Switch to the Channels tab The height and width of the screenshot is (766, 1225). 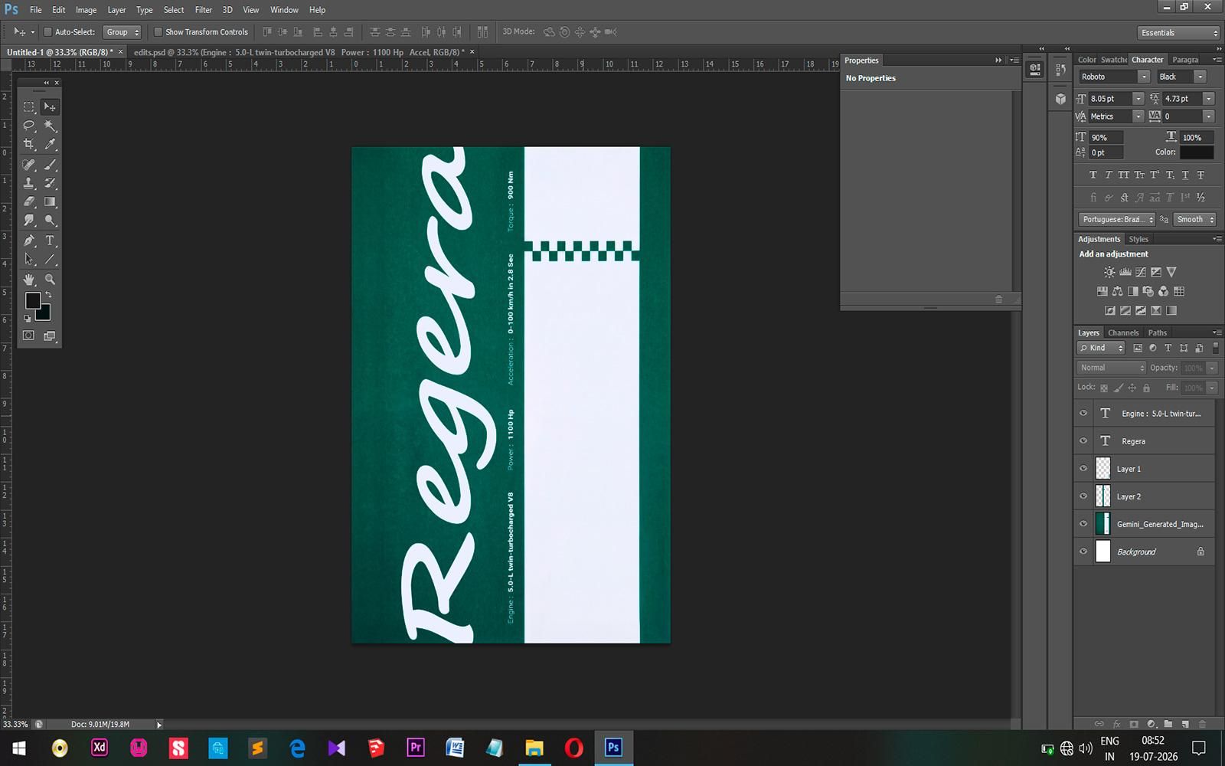(x=1123, y=332)
